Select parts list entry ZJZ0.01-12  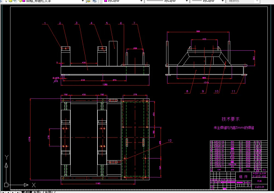tap(219, 142)
